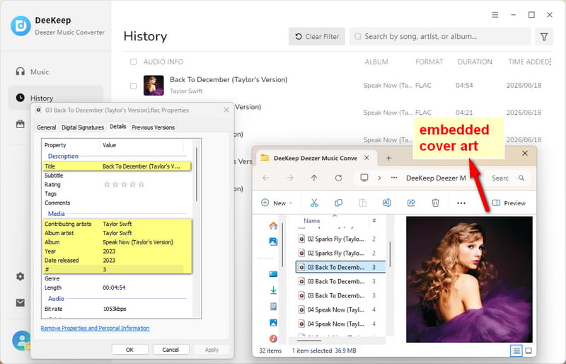Click Downloads arrow icon in Explorer navigation pane
The image size is (566, 364).
coord(273,290)
